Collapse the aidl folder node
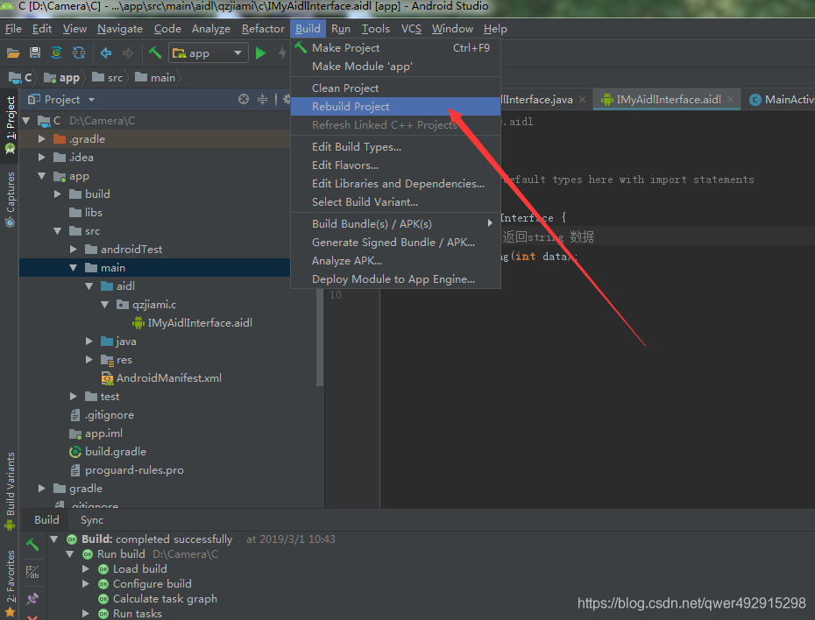The image size is (815, 620). (x=89, y=286)
